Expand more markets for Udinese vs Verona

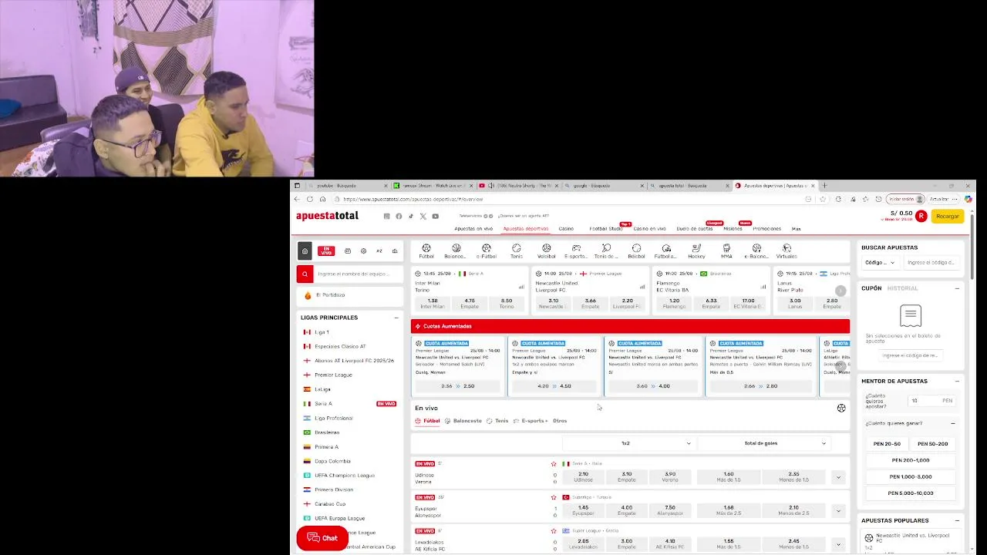838,477
